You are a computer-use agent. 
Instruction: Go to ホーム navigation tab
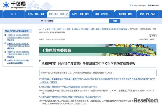pos(13,14)
